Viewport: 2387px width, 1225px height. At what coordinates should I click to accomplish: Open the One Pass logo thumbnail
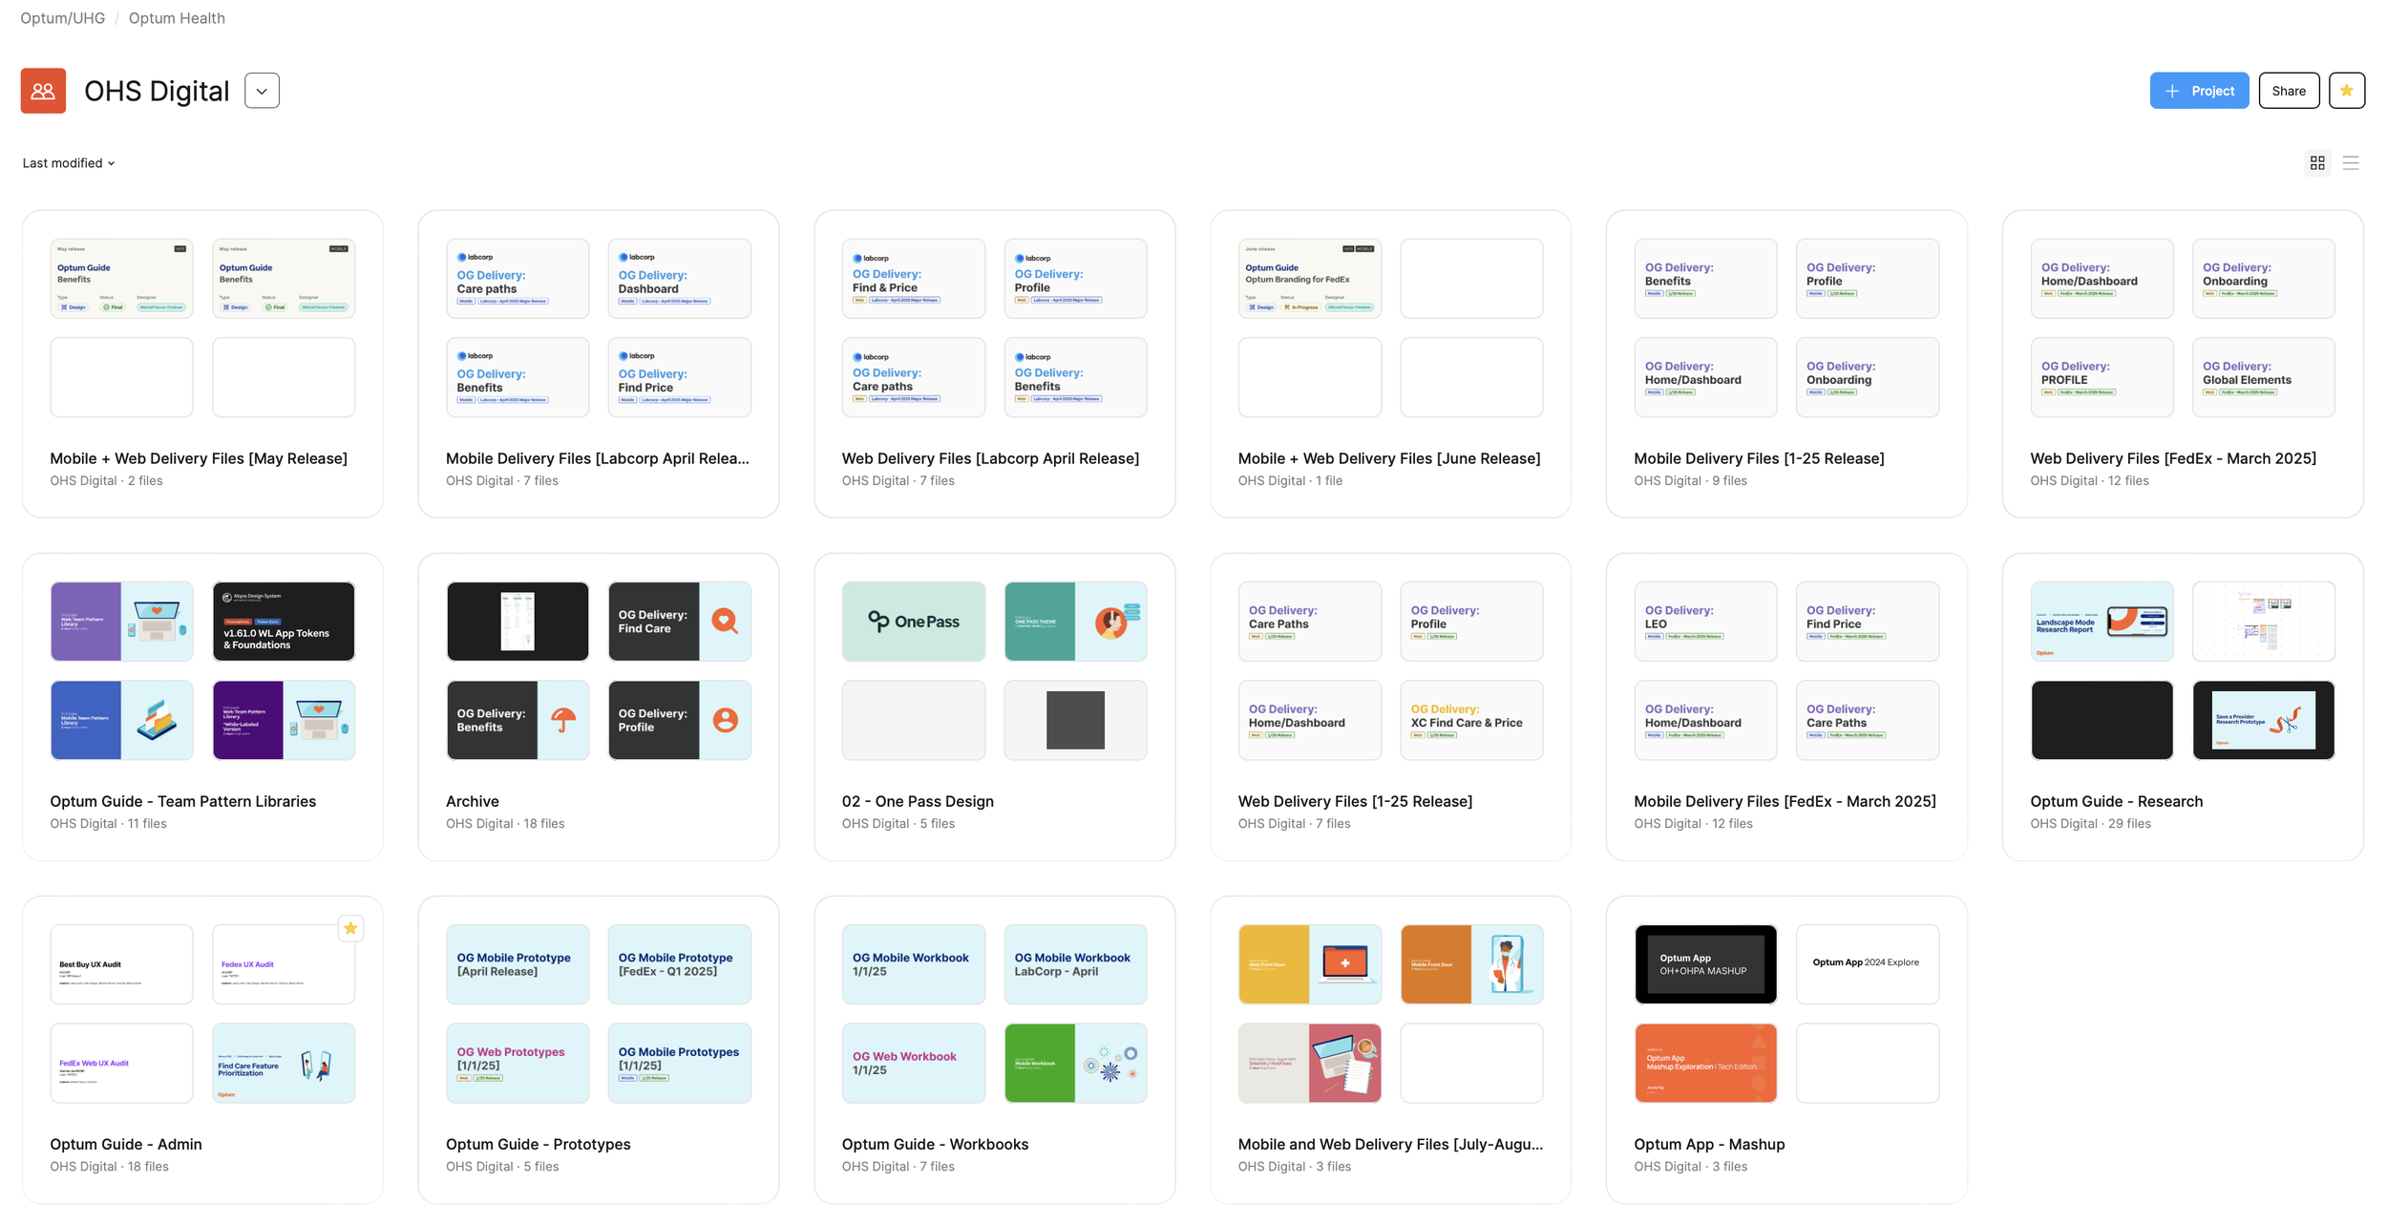click(913, 622)
